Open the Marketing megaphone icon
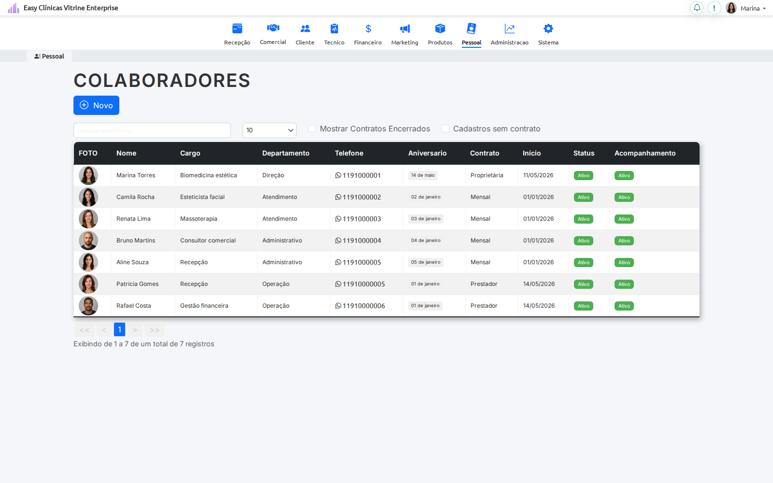 pyautogui.click(x=405, y=28)
